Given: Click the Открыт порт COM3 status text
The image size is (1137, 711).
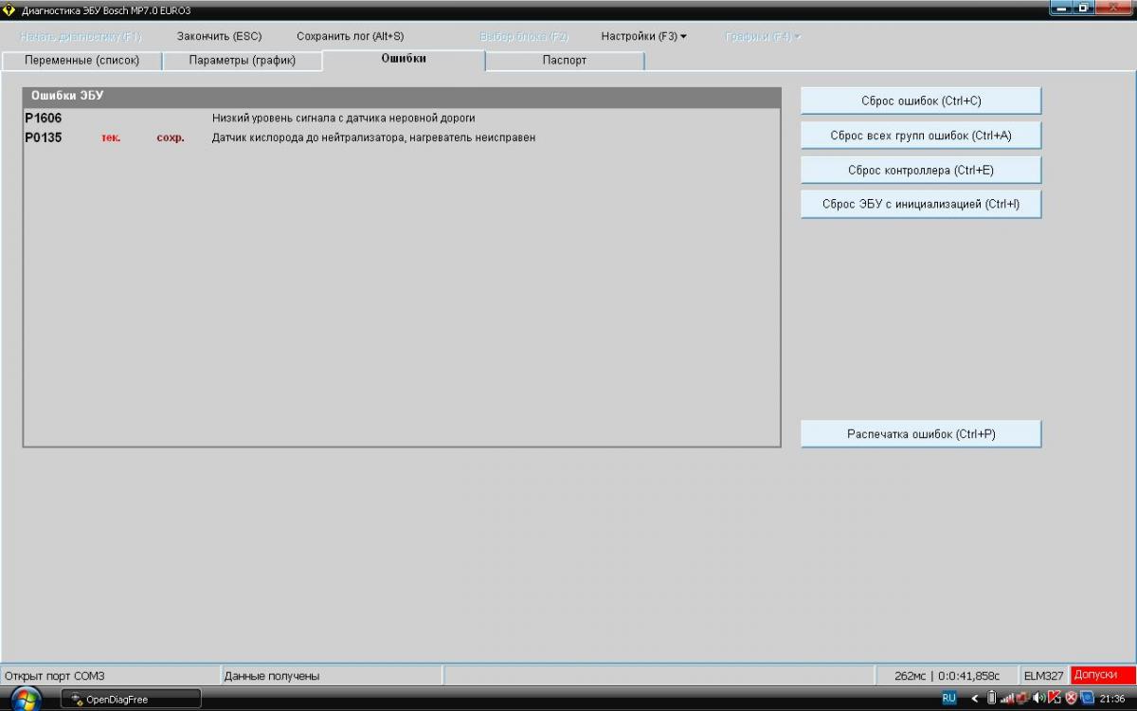Looking at the screenshot, I should 55,676.
